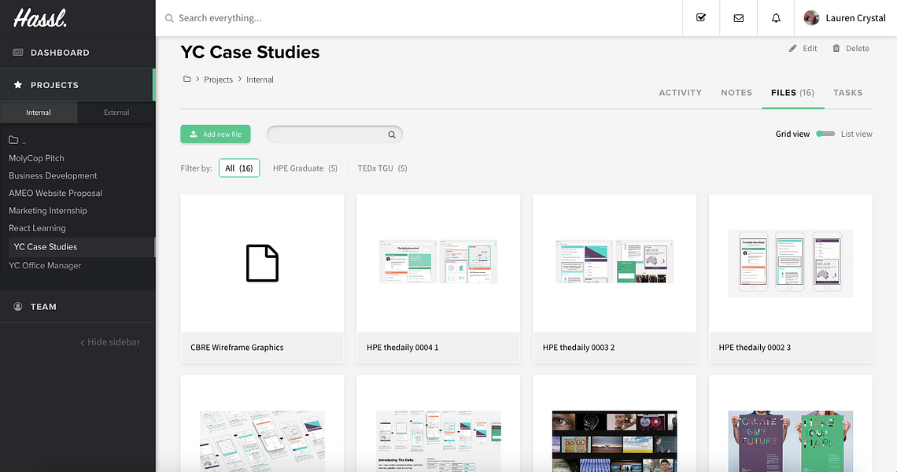This screenshot has width=897, height=472.
Task: Click HPE thedaily 0003 2 file name
Action: click(578, 347)
